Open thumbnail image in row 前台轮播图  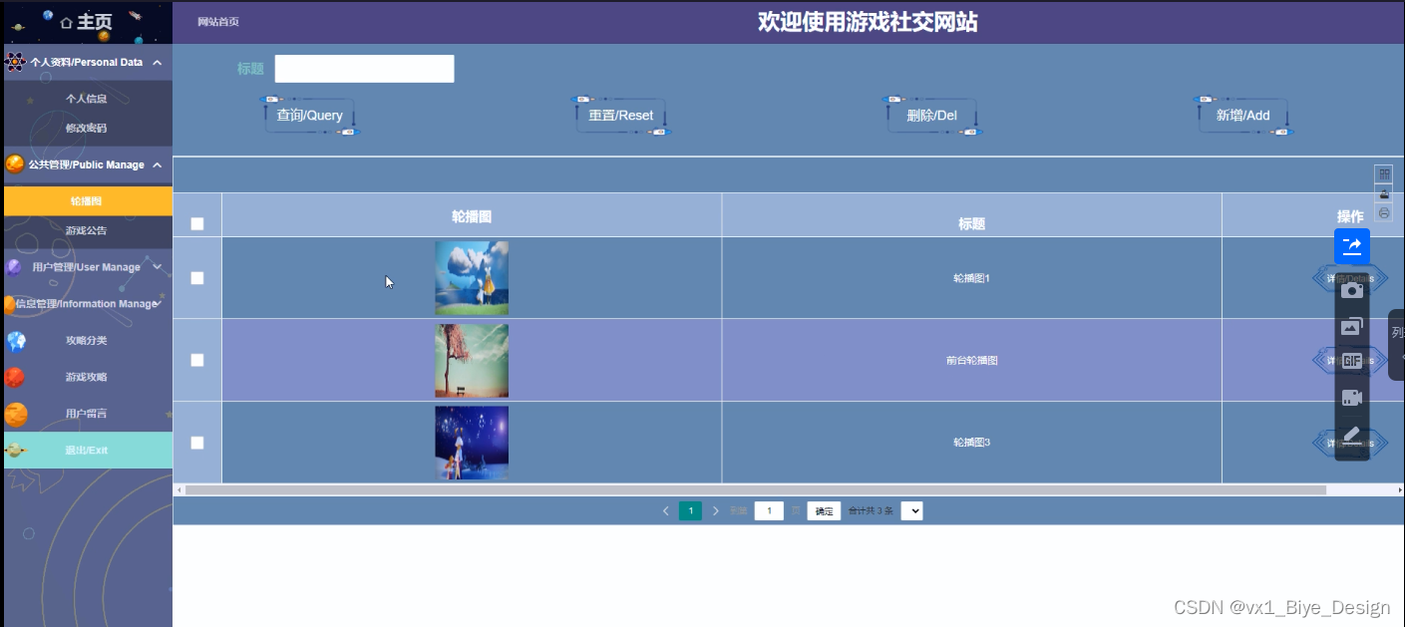click(472, 360)
